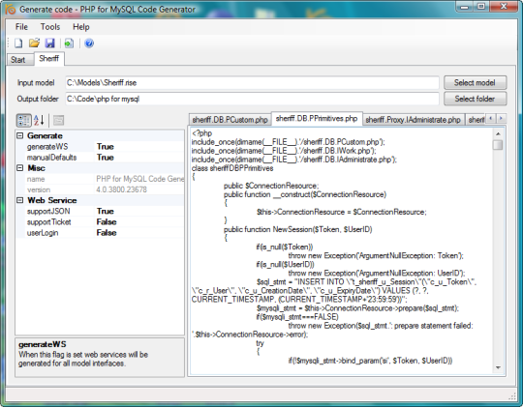Screen dimensions: 523x407
Task: Collapse the Generate category
Action: coord(20,135)
